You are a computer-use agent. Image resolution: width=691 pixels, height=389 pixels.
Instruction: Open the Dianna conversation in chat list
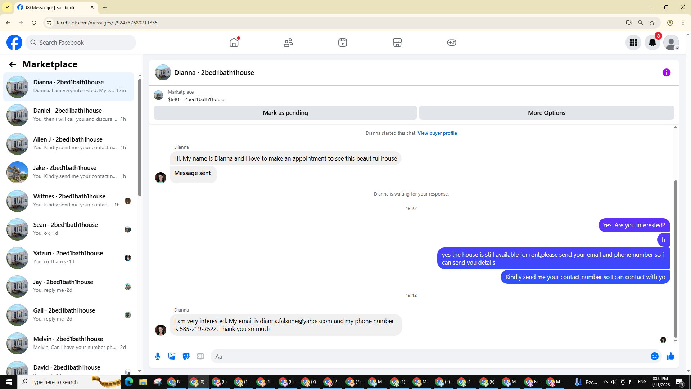click(68, 87)
